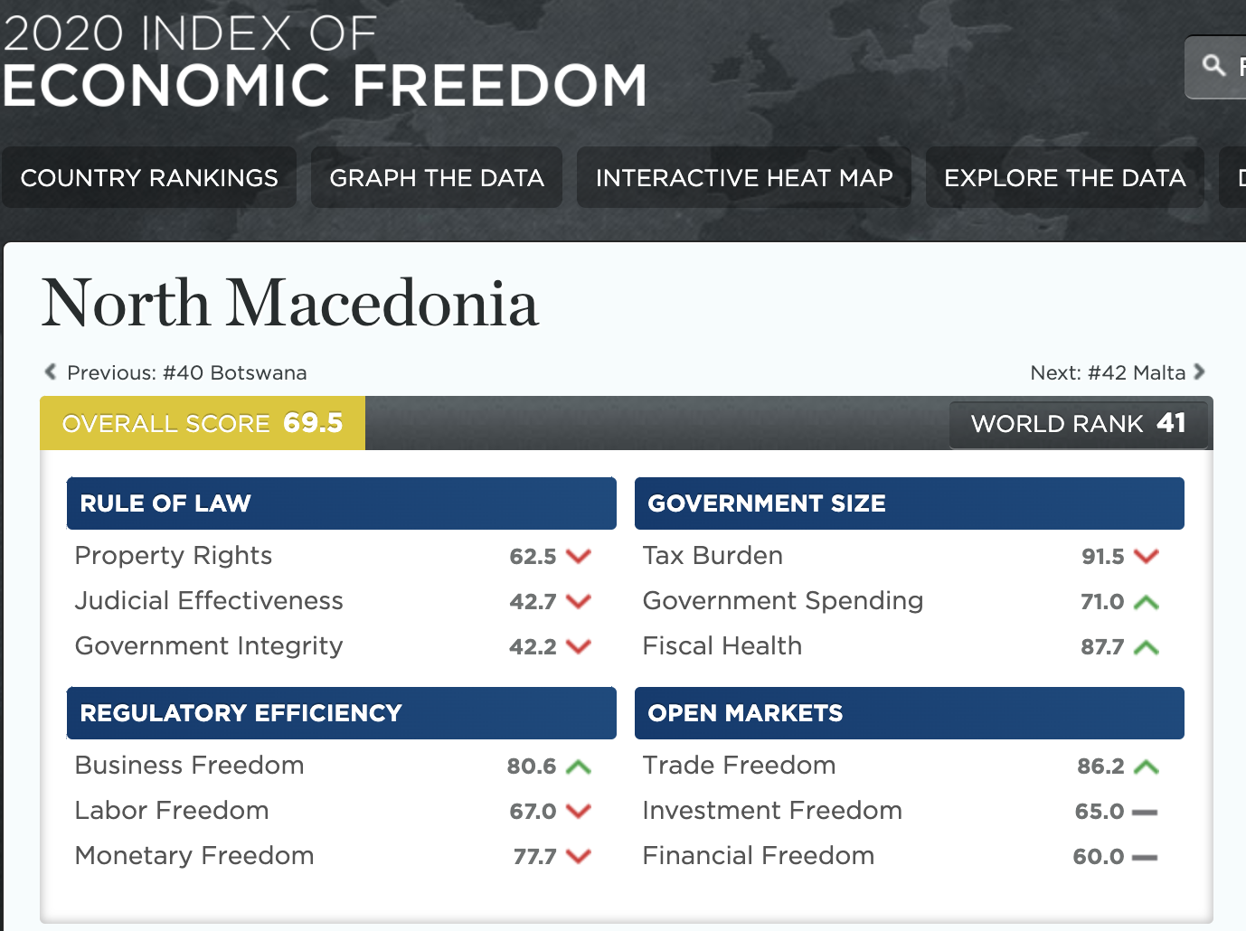Open the Country Rankings tab
This screenshot has width=1246, height=931.
click(x=149, y=177)
